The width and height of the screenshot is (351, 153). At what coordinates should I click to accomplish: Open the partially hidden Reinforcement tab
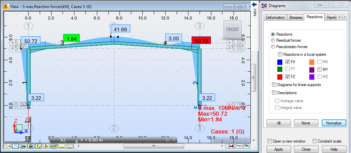pyautogui.click(x=330, y=17)
